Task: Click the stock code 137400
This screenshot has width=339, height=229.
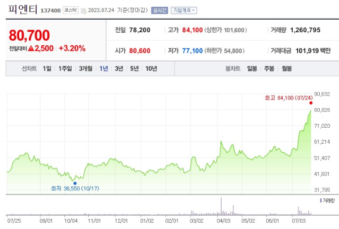Action: click(x=50, y=11)
